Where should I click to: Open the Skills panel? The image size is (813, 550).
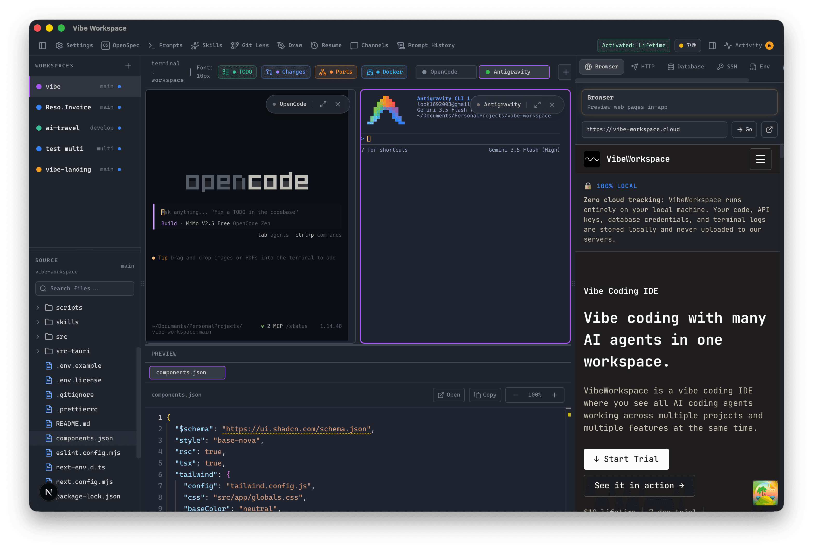(x=207, y=45)
